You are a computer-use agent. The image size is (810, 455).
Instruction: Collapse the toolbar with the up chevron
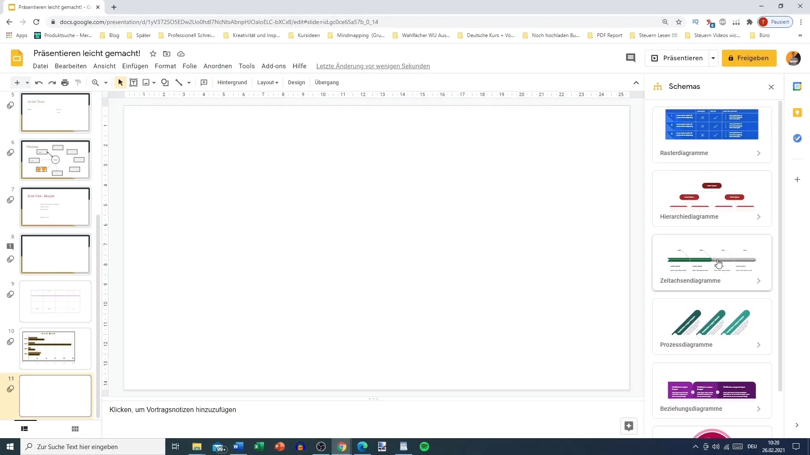pos(636,83)
